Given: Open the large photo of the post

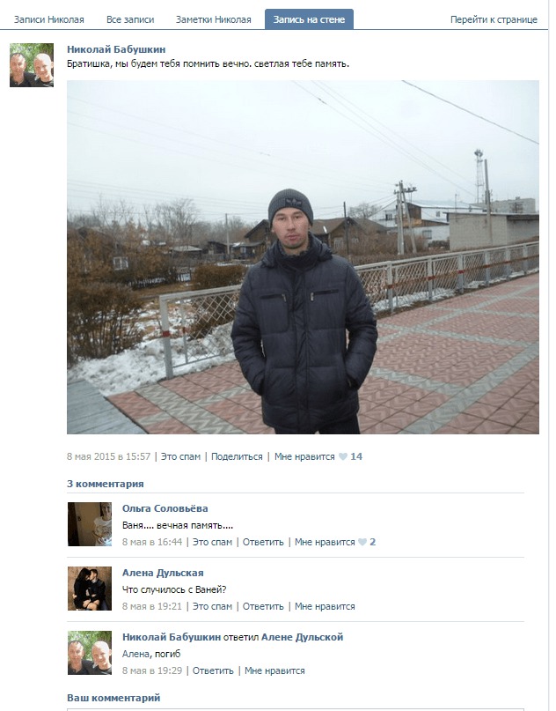Looking at the screenshot, I should (303, 257).
